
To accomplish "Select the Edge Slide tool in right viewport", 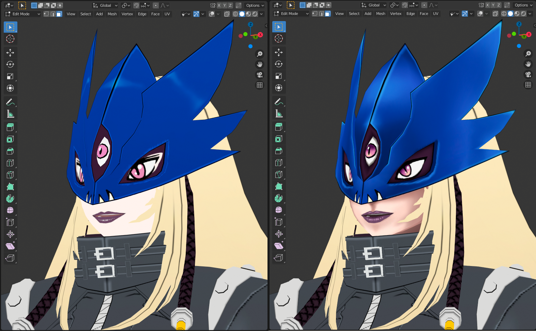I will (x=279, y=222).
